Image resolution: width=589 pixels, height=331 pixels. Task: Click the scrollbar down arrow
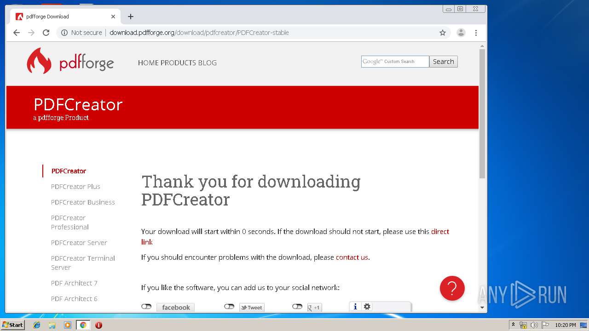[x=482, y=308]
